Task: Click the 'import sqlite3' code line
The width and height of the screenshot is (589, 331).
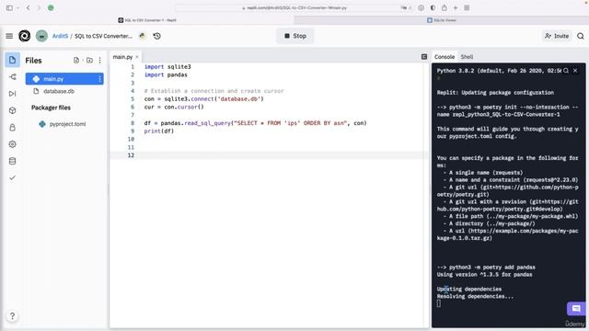Action: (167, 67)
